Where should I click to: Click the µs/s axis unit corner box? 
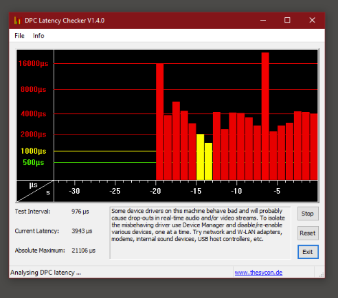pyautogui.click(x=35, y=191)
